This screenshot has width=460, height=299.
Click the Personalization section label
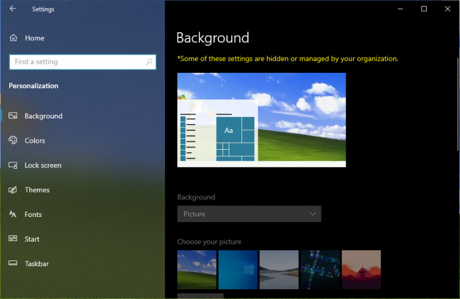point(33,86)
